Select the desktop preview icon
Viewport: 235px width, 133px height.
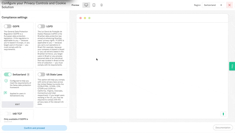[x=86, y=5]
